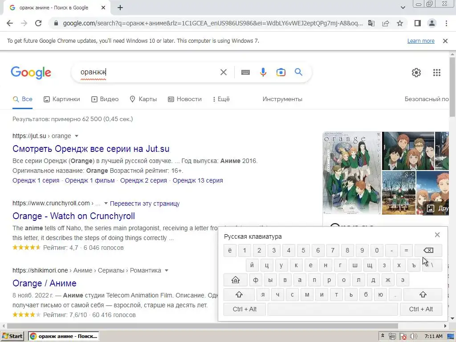This screenshot has width=456, height=342.
Task: Tap the 5 key on virtual keyboard
Action: pos(303,250)
